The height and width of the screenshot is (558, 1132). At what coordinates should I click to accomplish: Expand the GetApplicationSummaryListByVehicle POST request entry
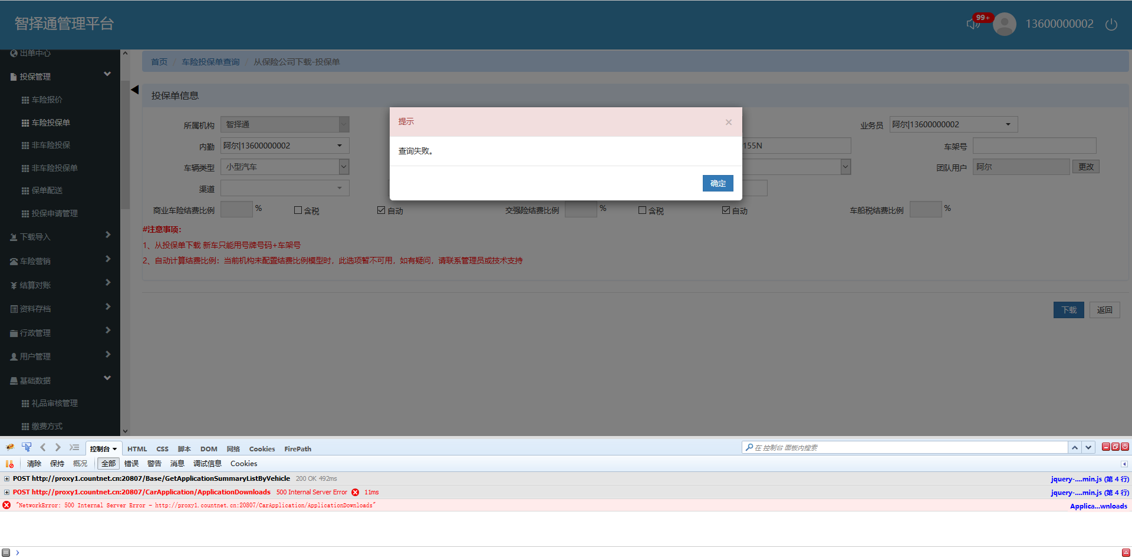7,479
